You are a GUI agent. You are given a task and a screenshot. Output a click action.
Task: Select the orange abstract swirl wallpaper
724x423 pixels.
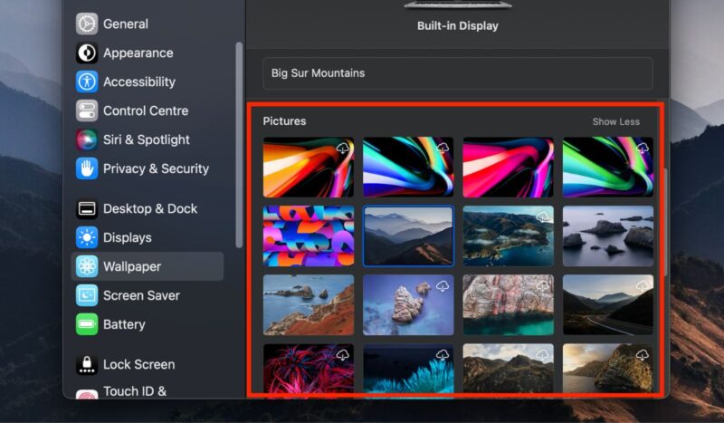(309, 168)
